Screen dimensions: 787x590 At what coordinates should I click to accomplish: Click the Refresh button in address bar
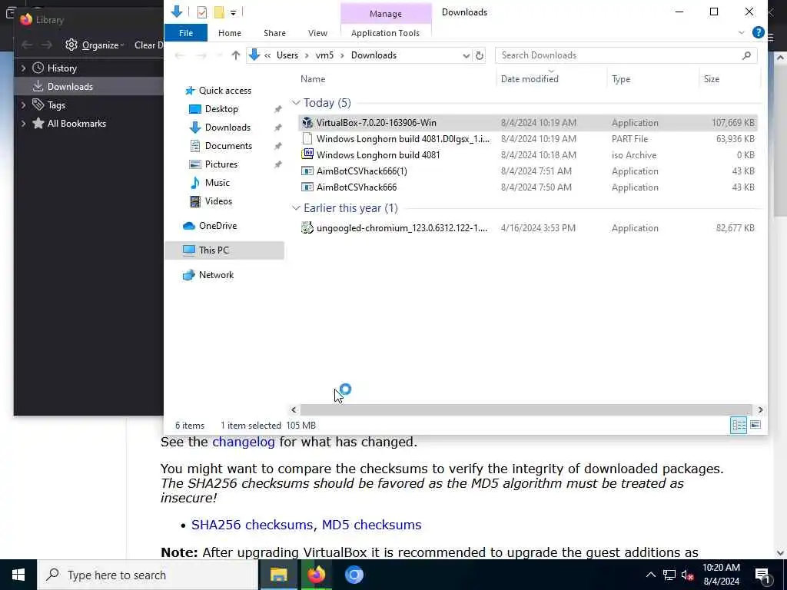coord(480,55)
